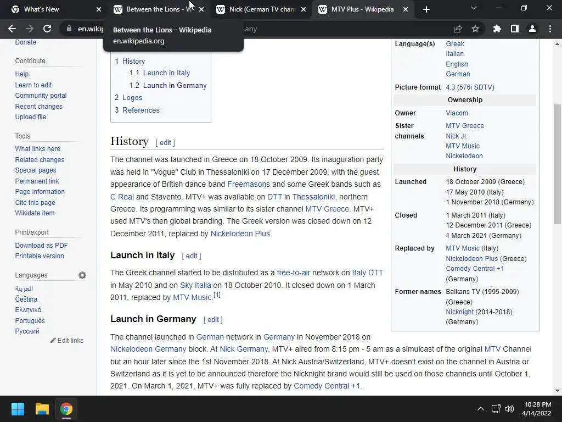Click Donate in the sidebar

(25, 42)
